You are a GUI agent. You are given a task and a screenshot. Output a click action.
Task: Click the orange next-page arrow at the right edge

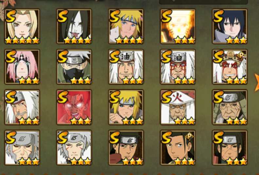[256, 82]
